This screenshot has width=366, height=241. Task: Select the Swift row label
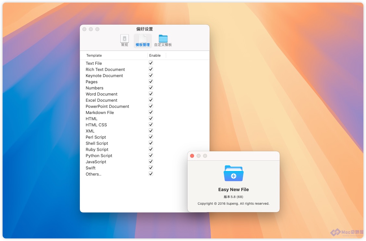[x=90, y=168]
